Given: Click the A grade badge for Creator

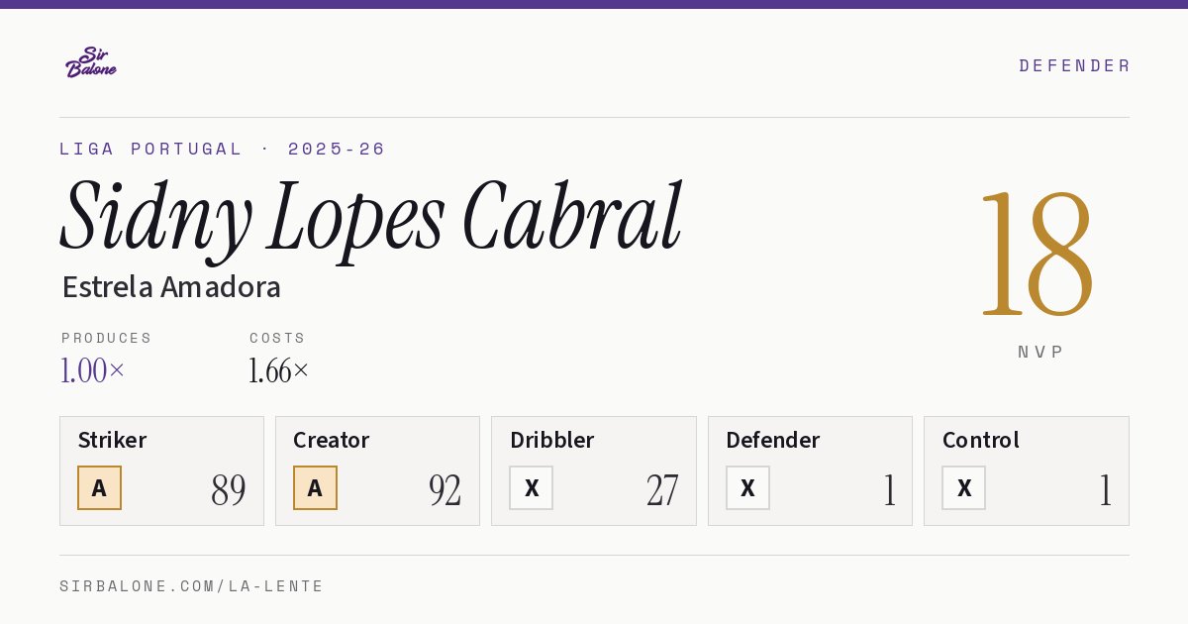Looking at the screenshot, I should (x=315, y=487).
